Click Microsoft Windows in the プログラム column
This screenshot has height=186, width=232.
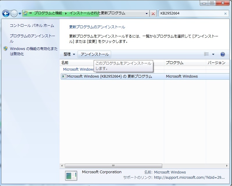(x=182, y=76)
